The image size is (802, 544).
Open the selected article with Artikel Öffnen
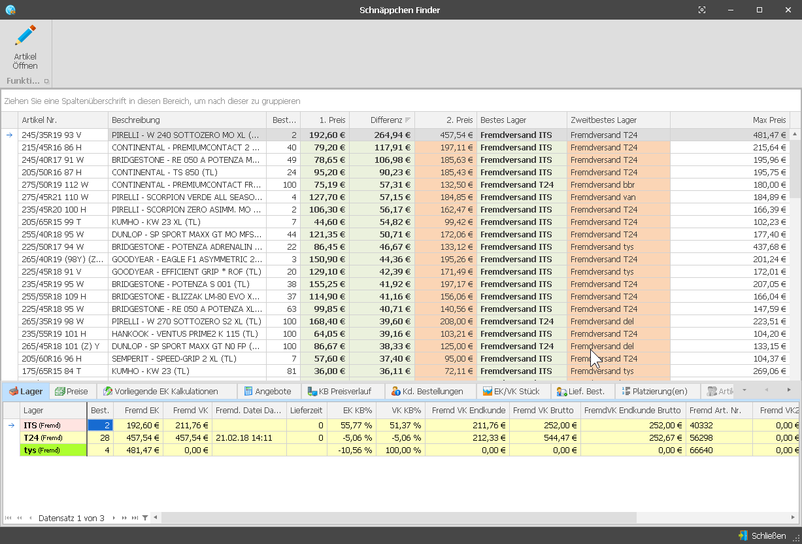coord(25,47)
